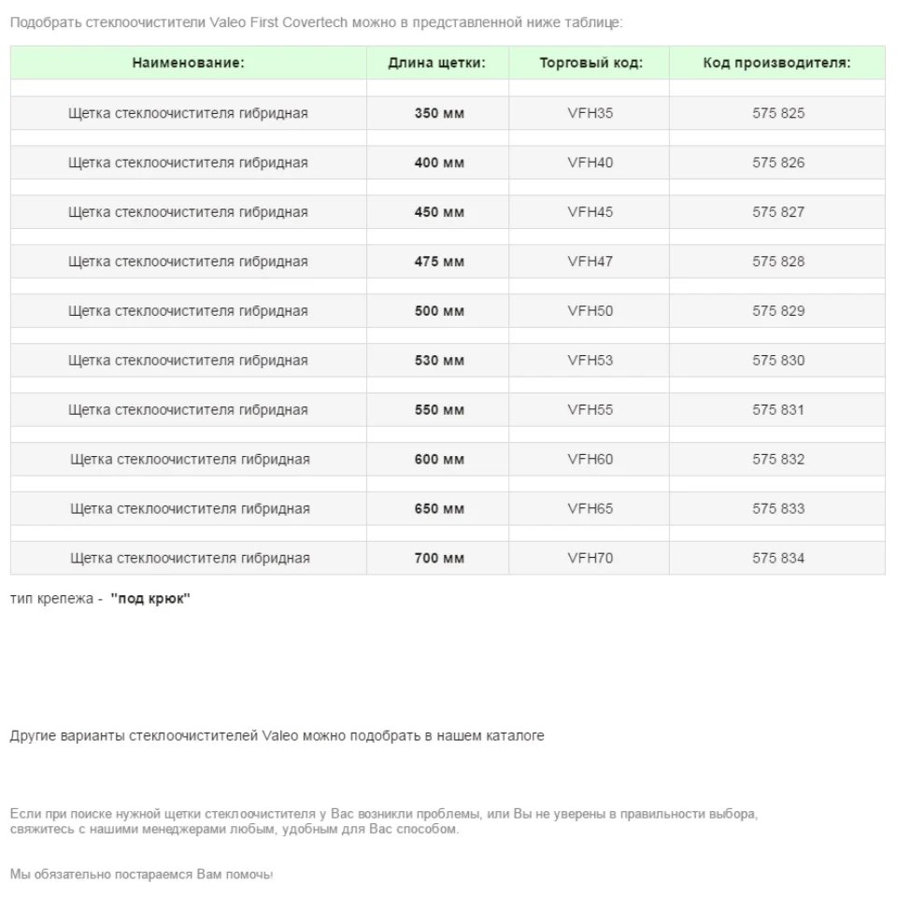Viewport: 897px width, 897px height.
Task: Click the "Длина щетки:" column header
Action: 437,64
